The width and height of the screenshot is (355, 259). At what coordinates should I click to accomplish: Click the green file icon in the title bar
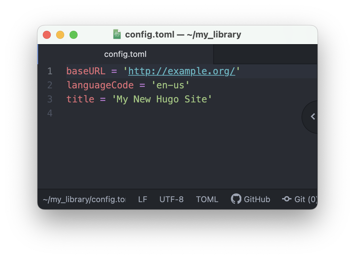click(x=117, y=34)
